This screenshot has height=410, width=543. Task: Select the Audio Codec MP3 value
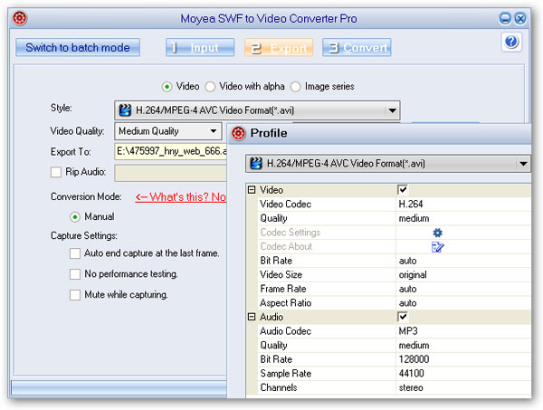408,331
